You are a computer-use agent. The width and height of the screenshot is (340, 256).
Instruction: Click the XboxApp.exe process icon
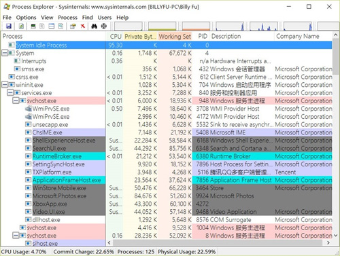click(28, 204)
